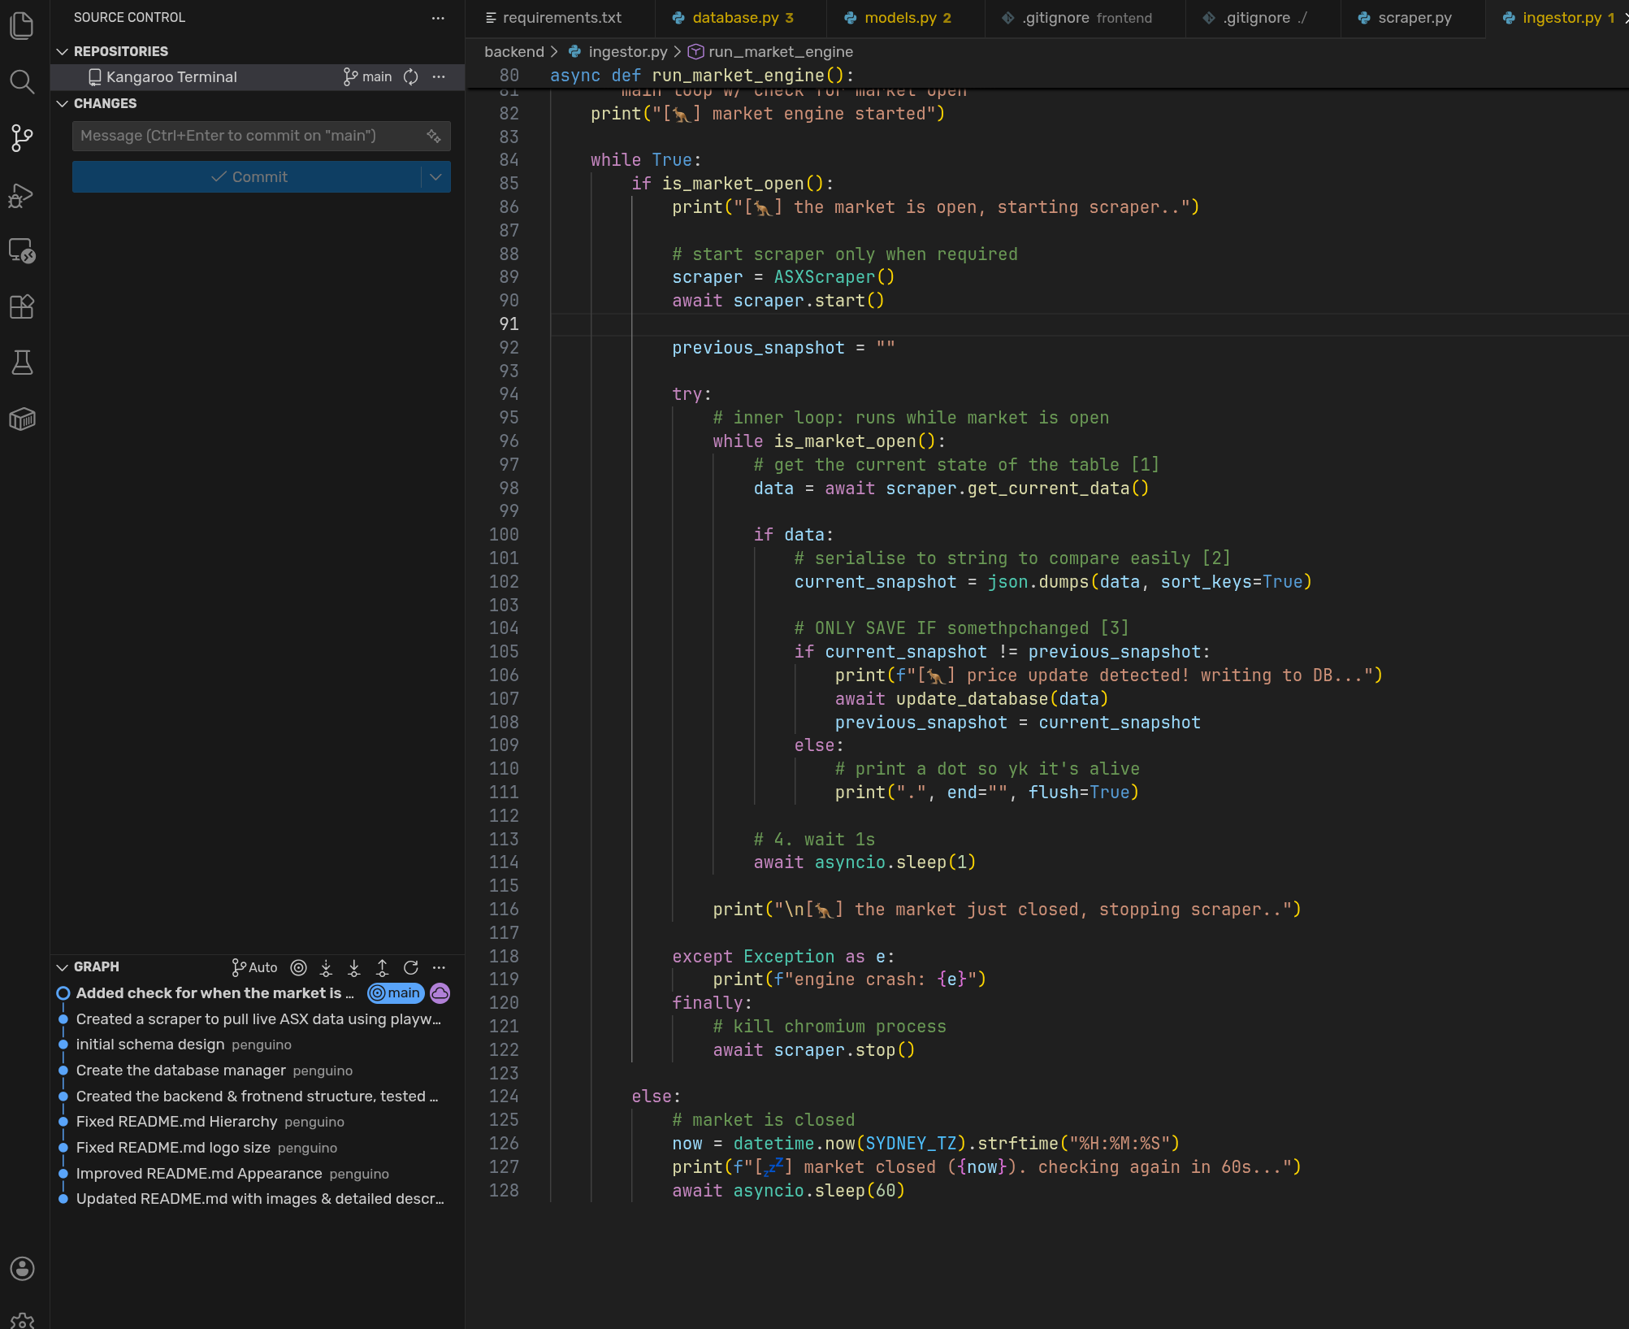Open Commit button dropdown arrow
Image resolution: width=1629 pixels, height=1329 pixels.
coord(436,177)
